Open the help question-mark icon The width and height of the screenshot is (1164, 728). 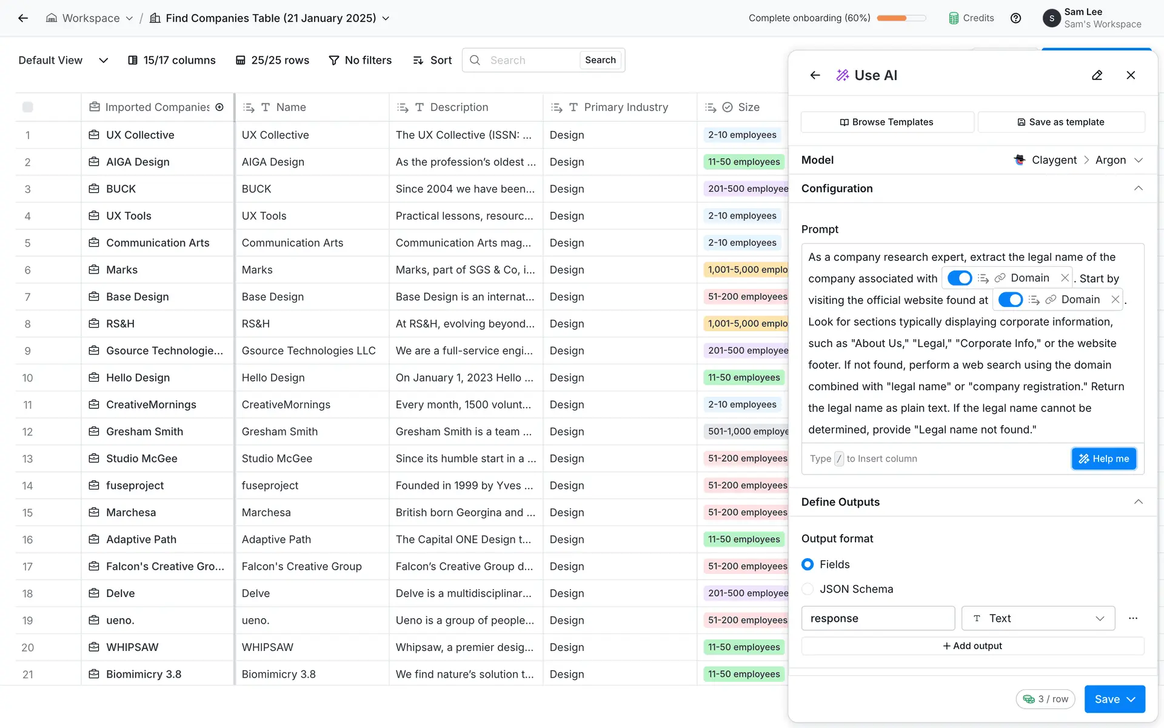click(x=1015, y=18)
